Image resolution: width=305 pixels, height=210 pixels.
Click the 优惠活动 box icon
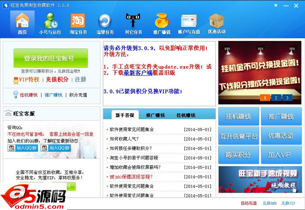coord(217,24)
